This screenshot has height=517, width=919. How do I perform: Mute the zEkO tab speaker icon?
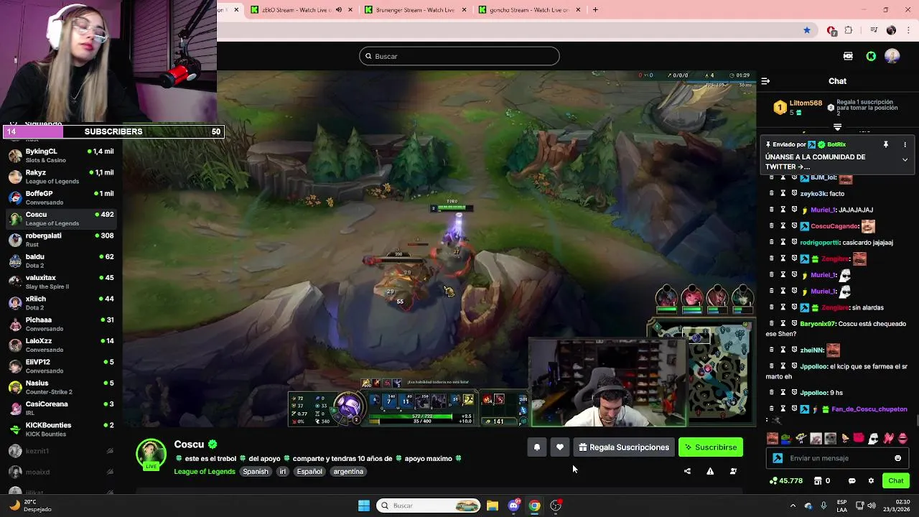tap(339, 10)
